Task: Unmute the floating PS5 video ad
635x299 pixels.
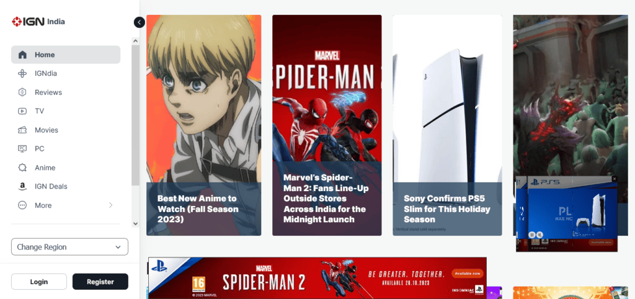Action: (x=540, y=234)
